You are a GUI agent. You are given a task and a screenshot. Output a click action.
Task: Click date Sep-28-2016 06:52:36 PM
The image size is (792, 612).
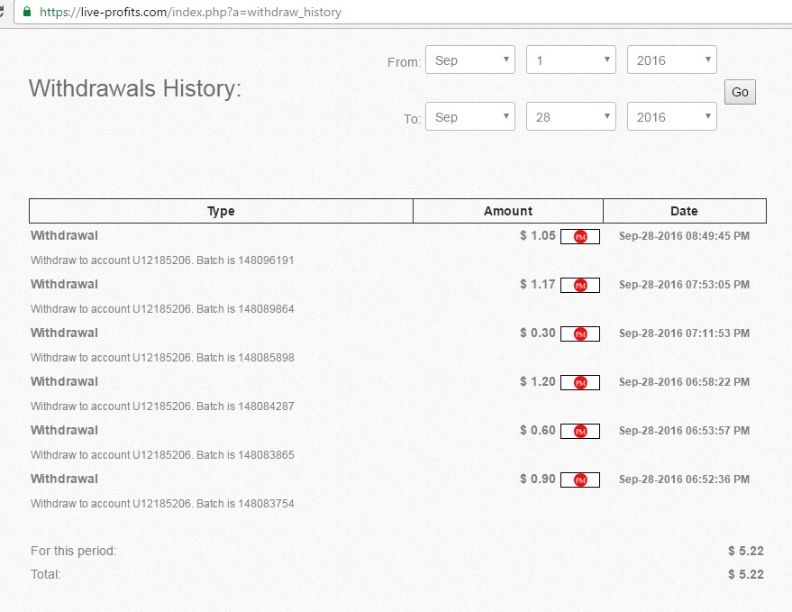point(685,480)
